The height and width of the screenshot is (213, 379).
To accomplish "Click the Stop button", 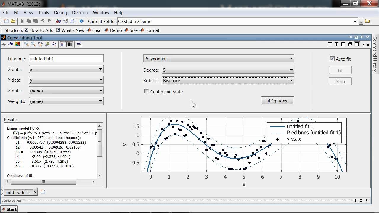I will point(340,81).
